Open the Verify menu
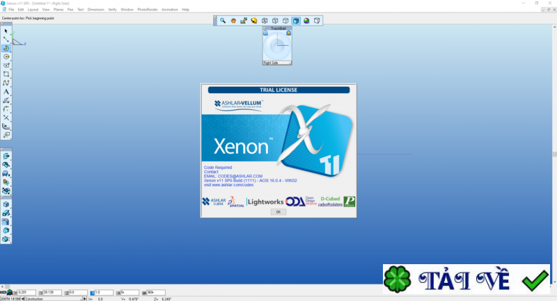Viewport: 557px width, 301px height. 112,10
